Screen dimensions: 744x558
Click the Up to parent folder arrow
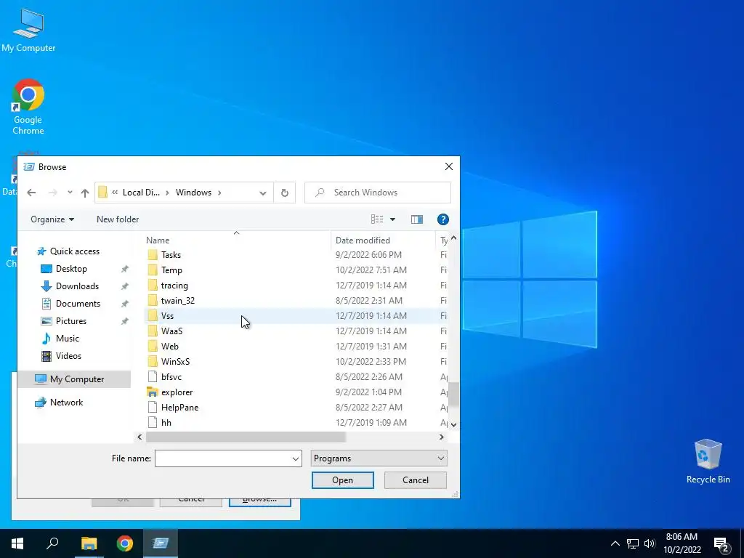tap(85, 193)
